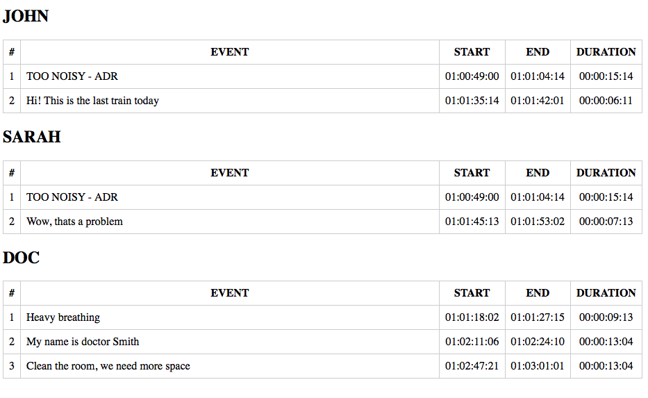This screenshot has width=648, height=398.
Task: Select the EVENT column header in JOHN table
Action: tap(229, 52)
